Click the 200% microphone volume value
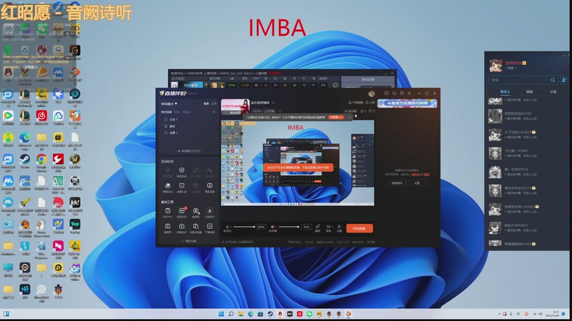Image resolution: width=572 pixels, height=321 pixels. point(260,227)
